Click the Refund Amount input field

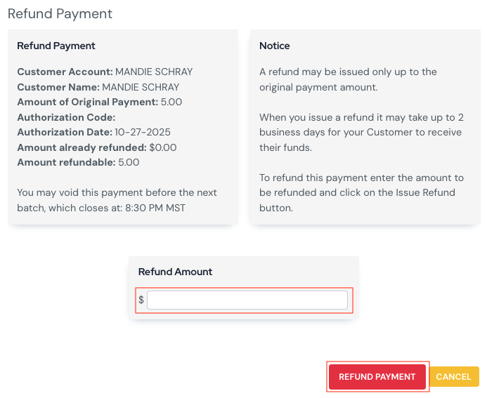(247, 300)
